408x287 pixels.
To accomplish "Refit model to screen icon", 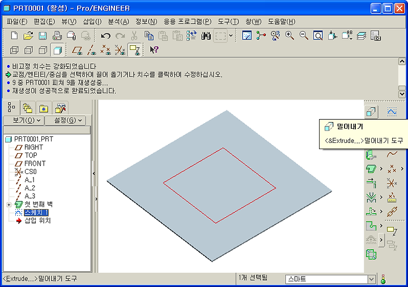I will click(318, 35).
